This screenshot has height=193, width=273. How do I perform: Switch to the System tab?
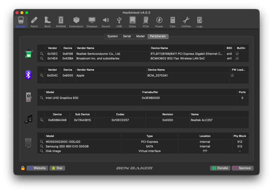[112, 36]
